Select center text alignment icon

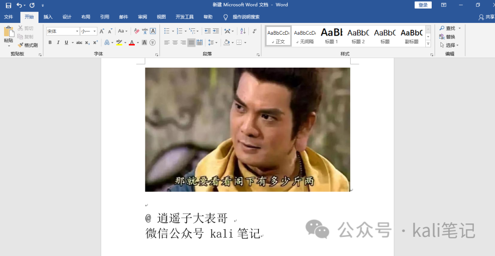pyautogui.click(x=175, y=43)
